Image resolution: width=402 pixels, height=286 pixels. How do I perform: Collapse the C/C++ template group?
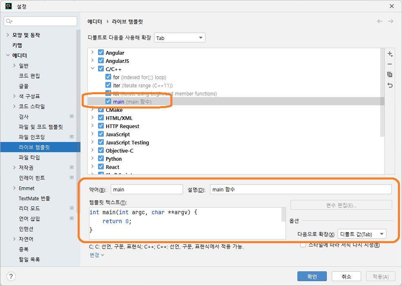(x=93, y=69)
